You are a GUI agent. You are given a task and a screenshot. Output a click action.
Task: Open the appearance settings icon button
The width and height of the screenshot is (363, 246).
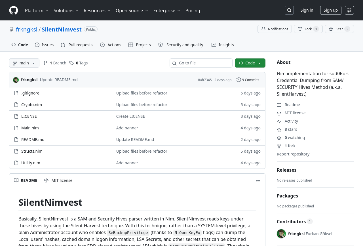pos(349,10)
